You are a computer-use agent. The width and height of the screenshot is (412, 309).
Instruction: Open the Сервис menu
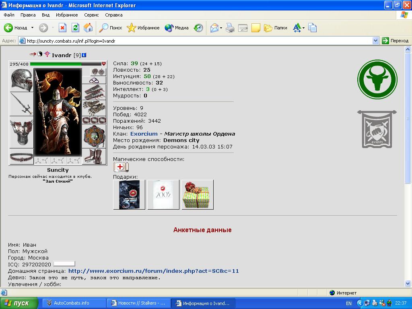91,15
